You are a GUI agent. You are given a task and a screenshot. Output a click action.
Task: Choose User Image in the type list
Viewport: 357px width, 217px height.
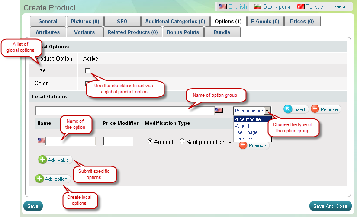click(x=246, y=132)
